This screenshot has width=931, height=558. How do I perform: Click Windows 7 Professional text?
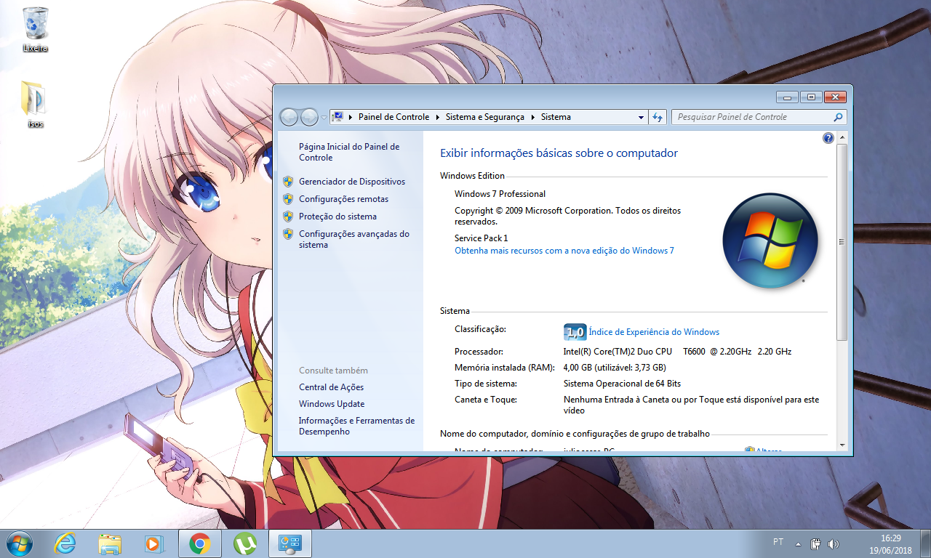(x=500, y=194)
